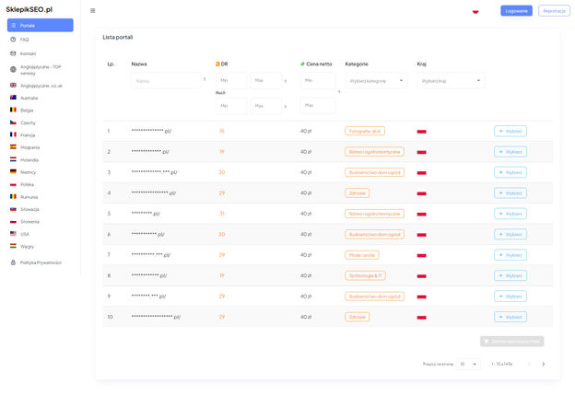The image size is (575, 396).
Task: Focus the Cena netto Max input
Action: tap(318, 106)
